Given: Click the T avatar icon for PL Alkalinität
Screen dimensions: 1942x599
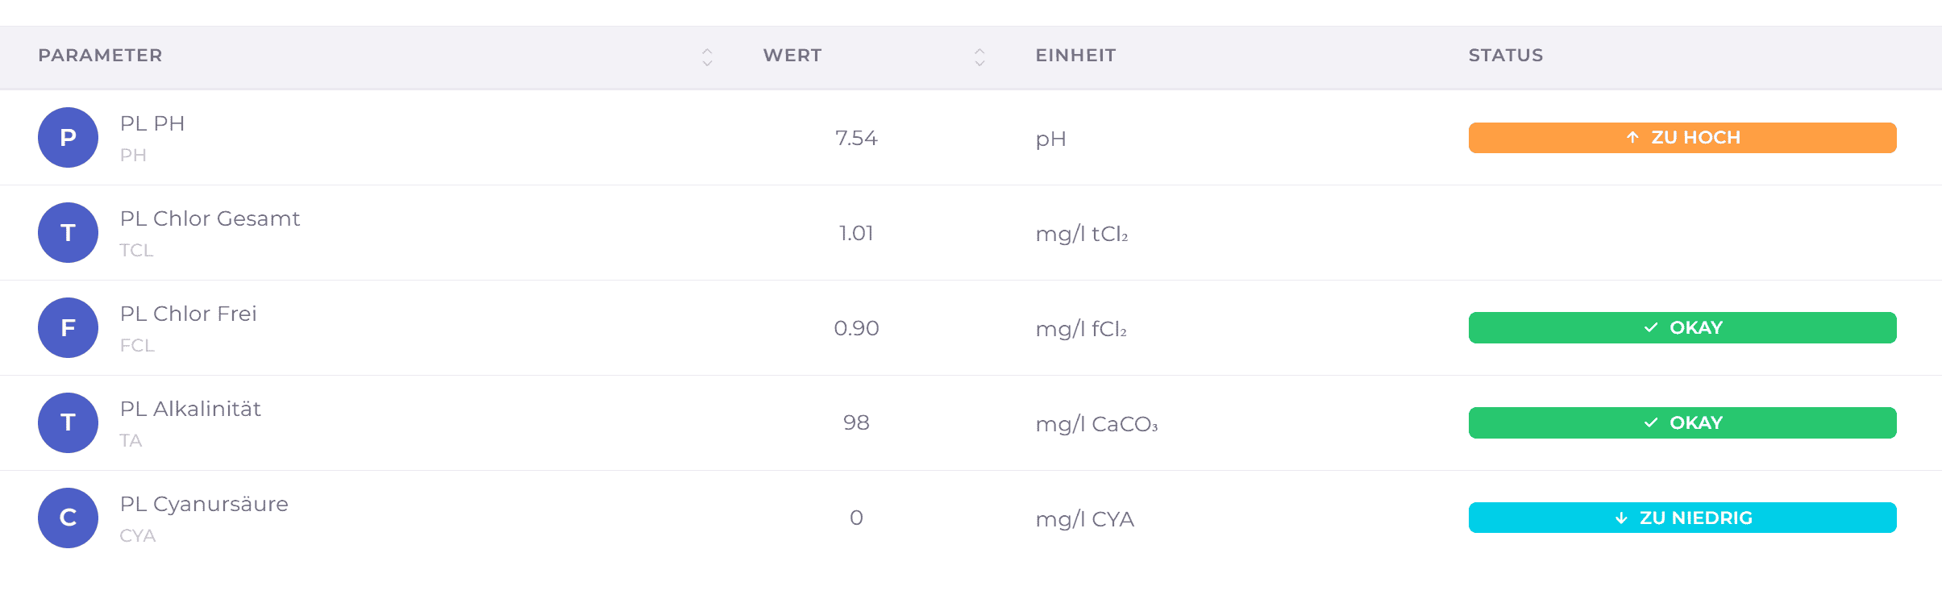Looking at the screenshot, I should pyautogui.click(x=68, y=423).
